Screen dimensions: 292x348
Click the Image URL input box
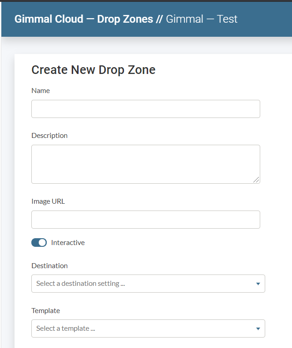pyautogui.click(x=145, y=220)
